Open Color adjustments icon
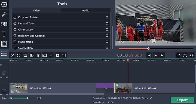The height and width of the screenshot is (104, 196). (32, 55)
